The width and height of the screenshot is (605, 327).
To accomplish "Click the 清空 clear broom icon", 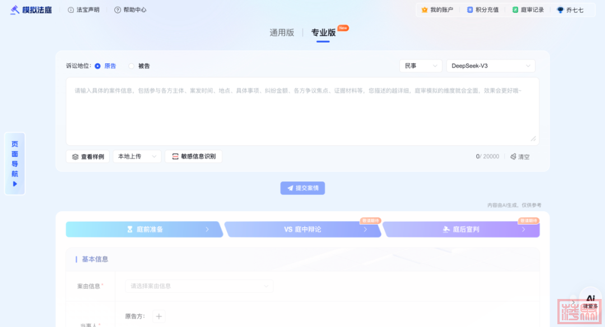I will (x=513, y=157).
